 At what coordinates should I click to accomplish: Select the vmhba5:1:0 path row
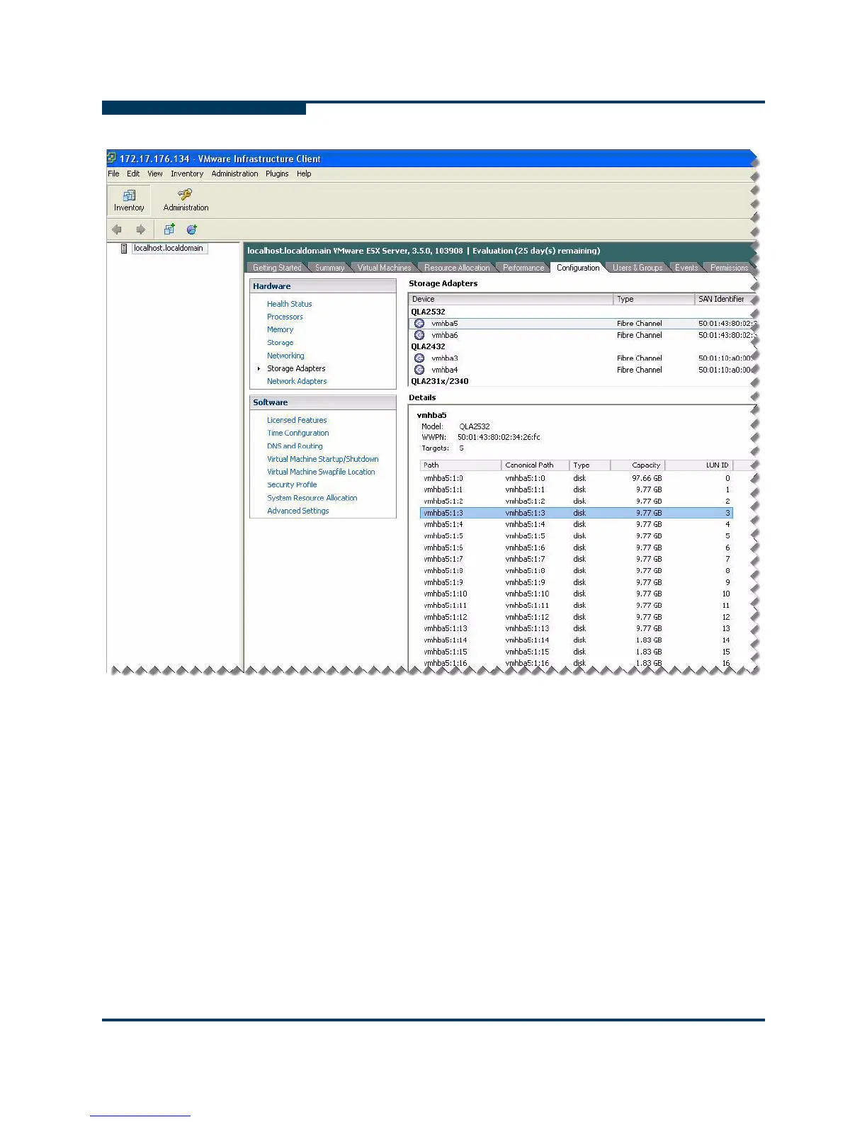click(x=576, y=478)
